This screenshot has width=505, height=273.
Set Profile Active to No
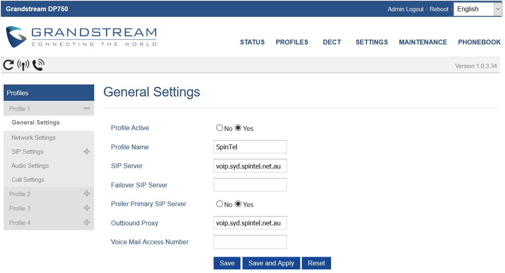tap(220, 128)
